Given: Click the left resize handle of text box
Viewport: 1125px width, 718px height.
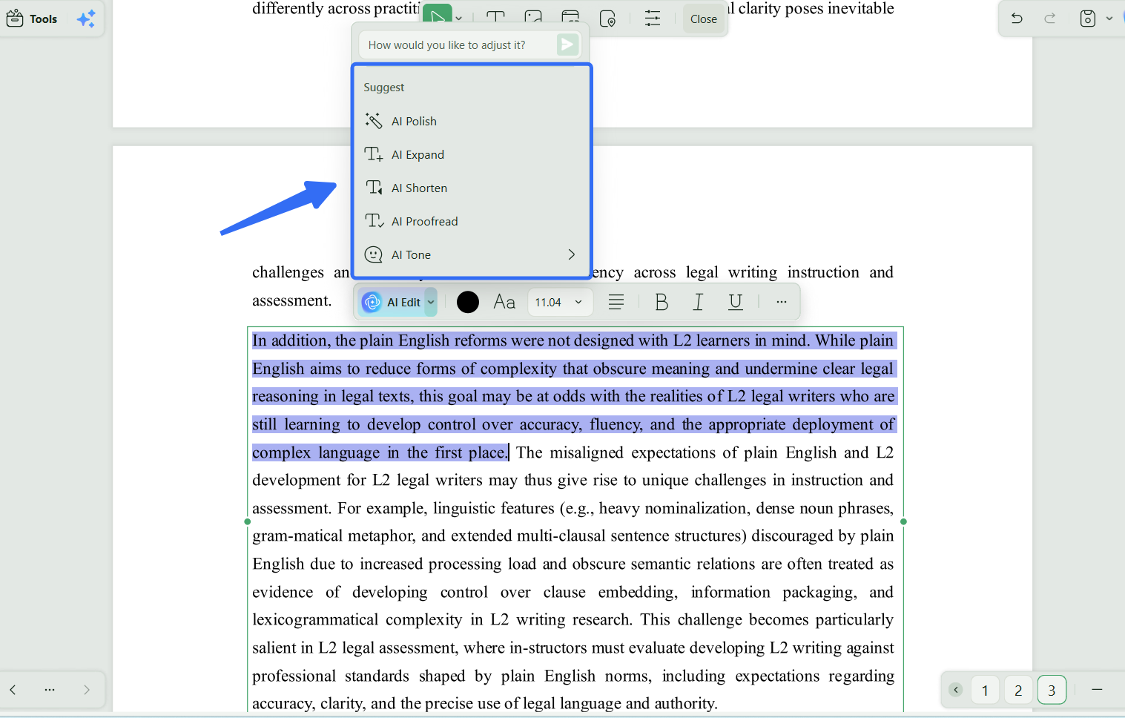Looking at the screenshot, I should pos(248,521).
